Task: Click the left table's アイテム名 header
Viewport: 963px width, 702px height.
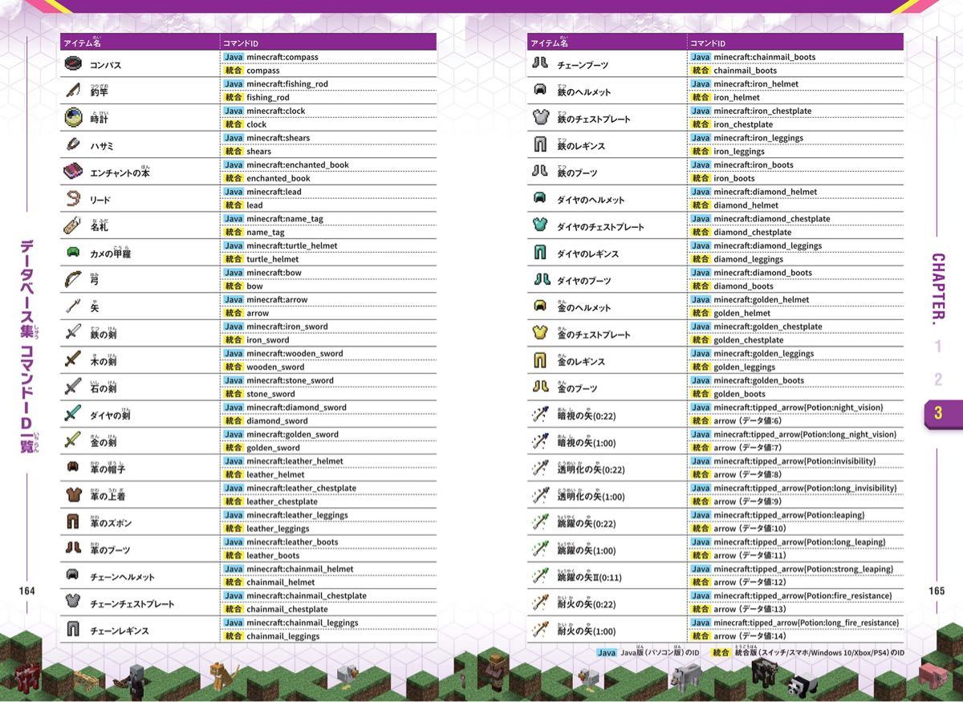Action: (83, 42)
